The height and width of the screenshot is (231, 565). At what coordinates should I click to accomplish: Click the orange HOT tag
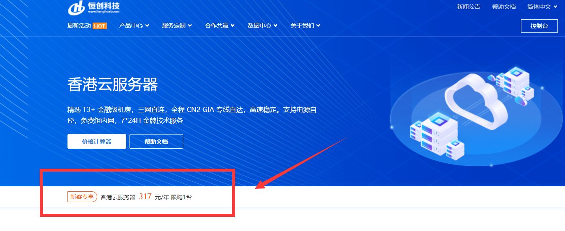pos(99,26)
